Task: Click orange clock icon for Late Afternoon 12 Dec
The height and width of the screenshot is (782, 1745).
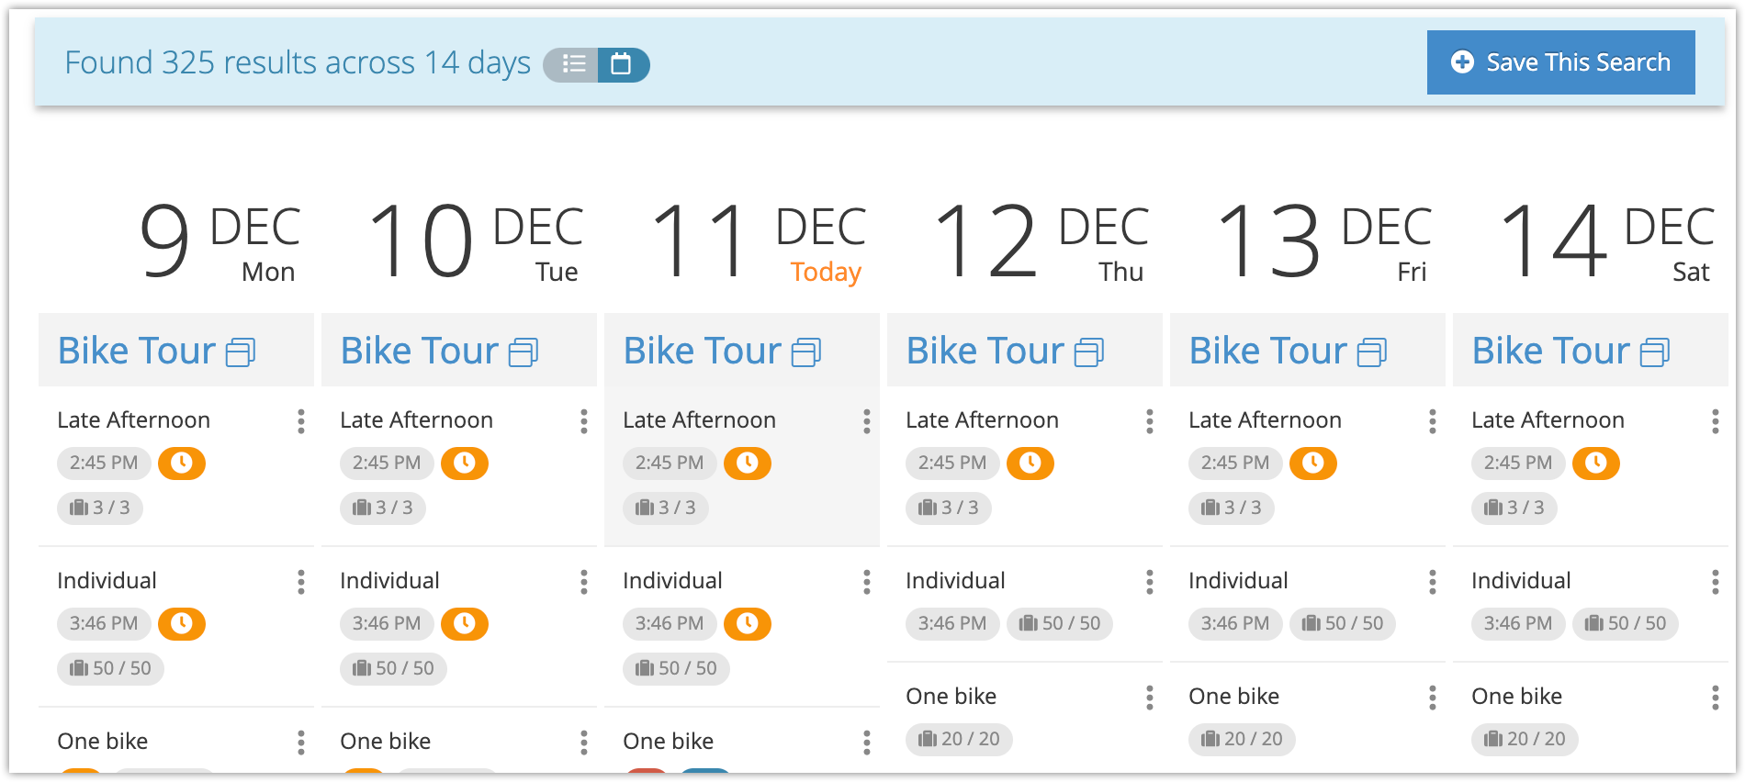Action: coord(1030,463)
